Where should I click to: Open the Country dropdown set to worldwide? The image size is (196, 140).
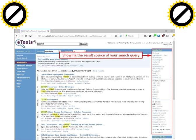[52, 51]
